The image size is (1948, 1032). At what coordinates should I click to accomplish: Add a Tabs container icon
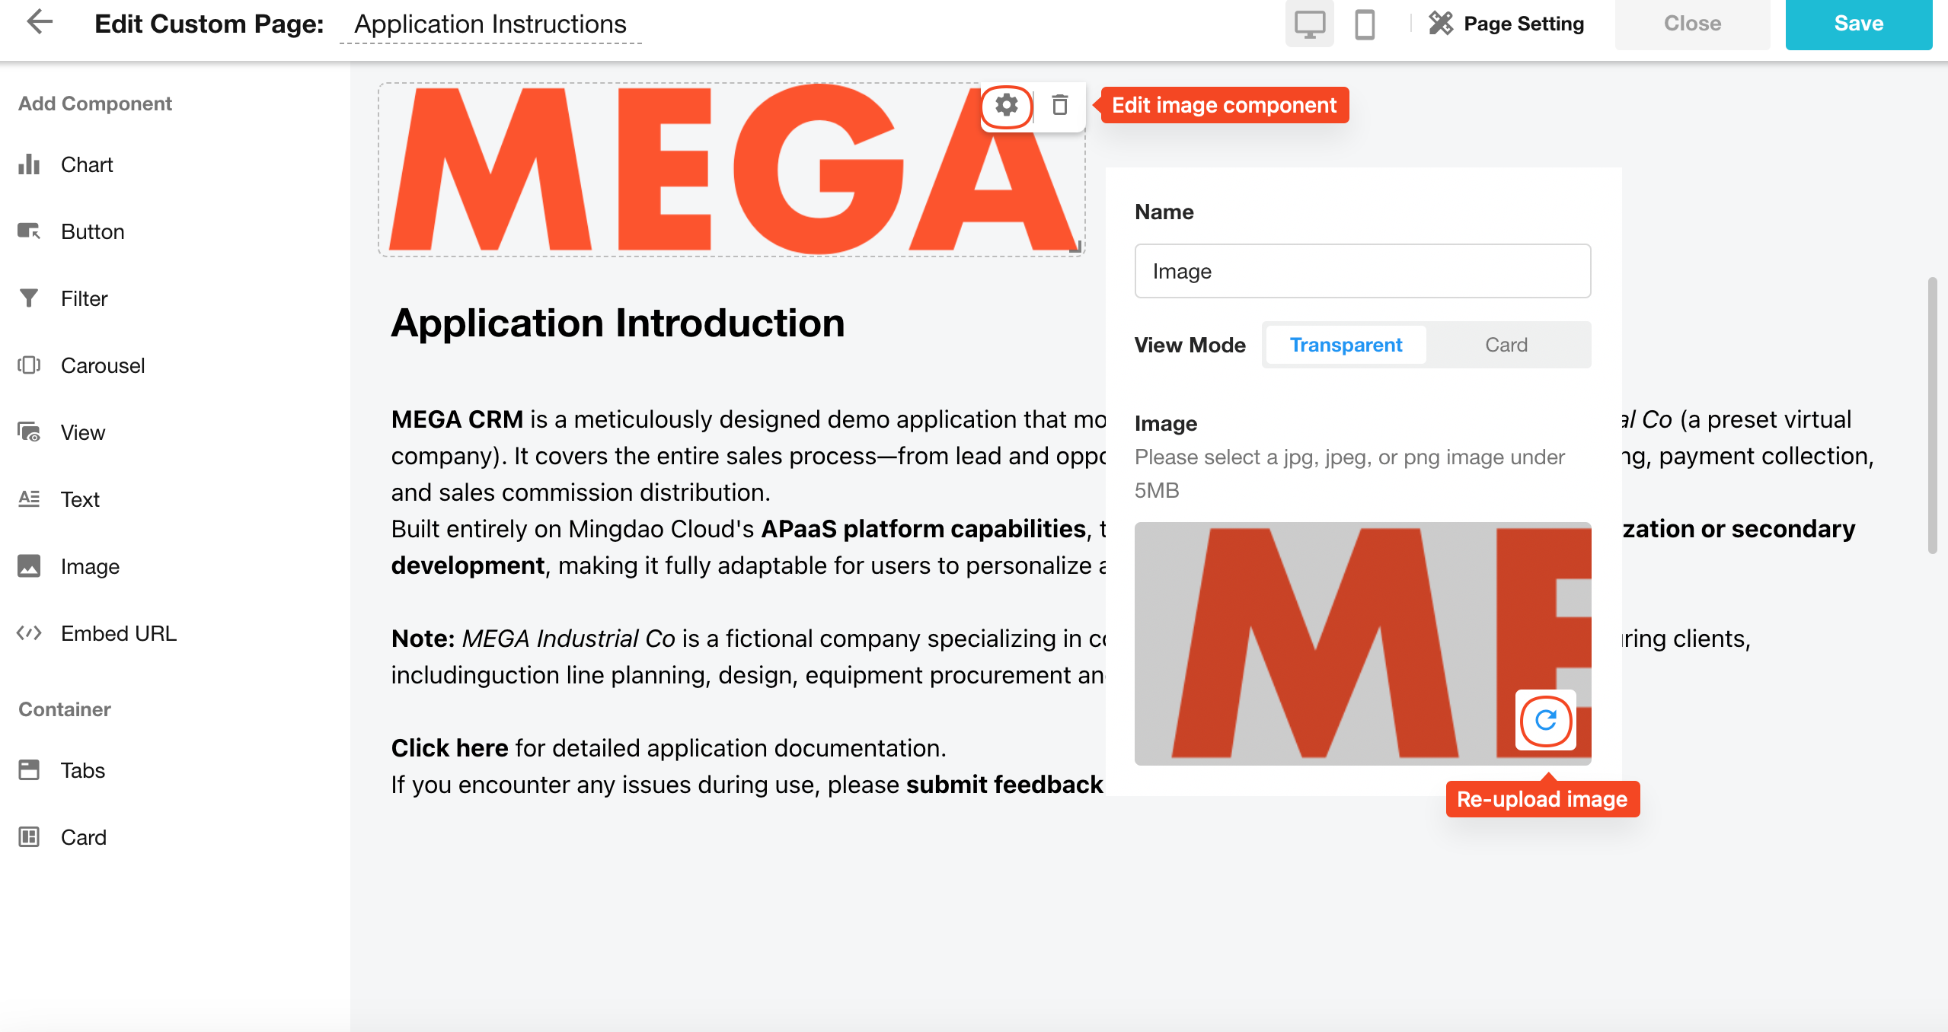[x=29, y=770]
